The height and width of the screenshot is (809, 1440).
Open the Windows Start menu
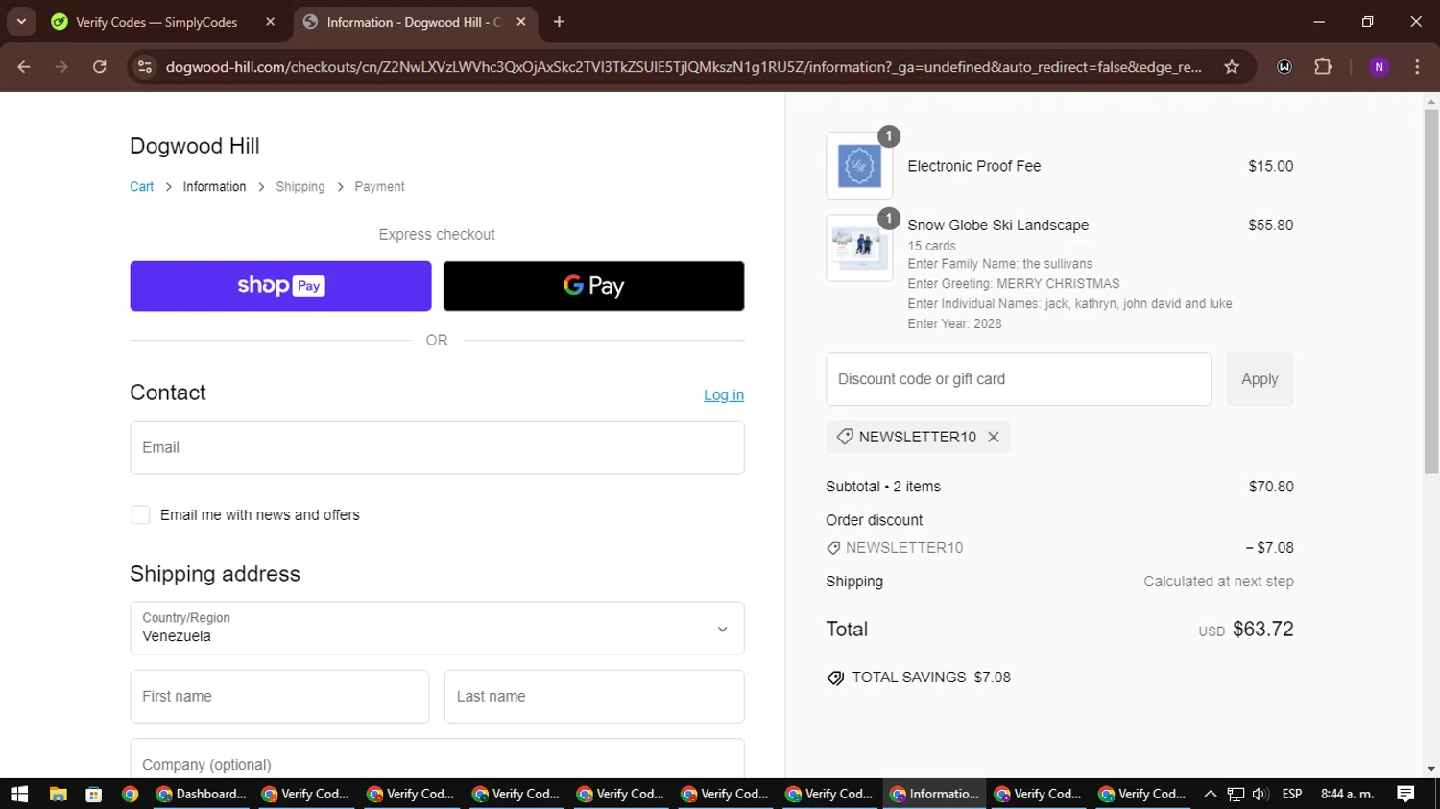(x=19, y=794)
